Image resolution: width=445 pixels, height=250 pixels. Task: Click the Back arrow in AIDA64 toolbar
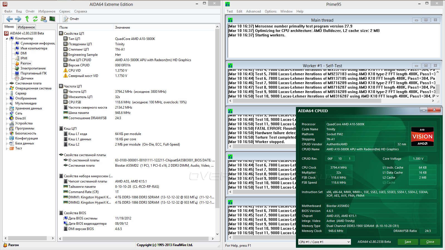click(x=9, y=19)
